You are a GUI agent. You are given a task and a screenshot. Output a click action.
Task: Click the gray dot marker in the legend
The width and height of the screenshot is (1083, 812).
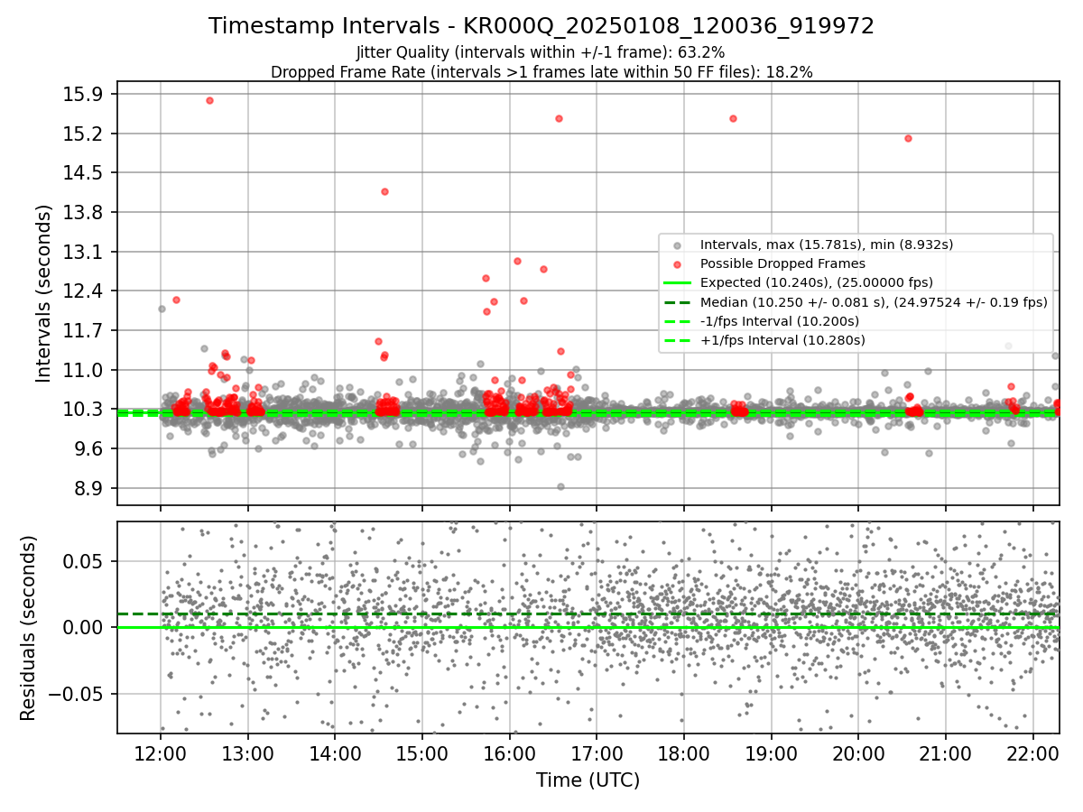[x=677, y=245]
